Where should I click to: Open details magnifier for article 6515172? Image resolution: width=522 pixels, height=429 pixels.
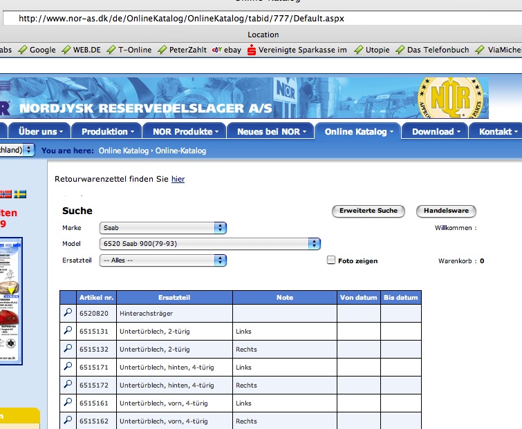pos(68,384)
